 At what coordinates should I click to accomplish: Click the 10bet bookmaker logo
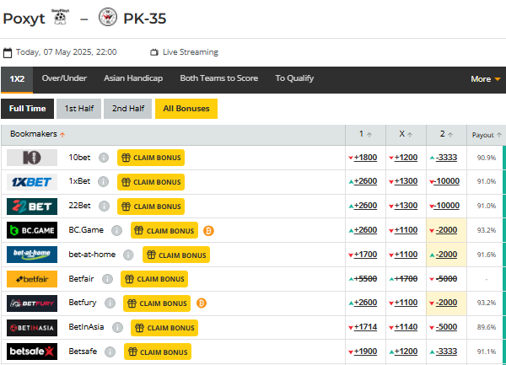coord(32,158)
